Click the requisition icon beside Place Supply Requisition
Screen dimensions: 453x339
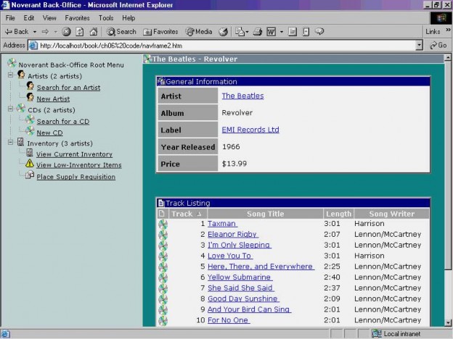[30, 176]
